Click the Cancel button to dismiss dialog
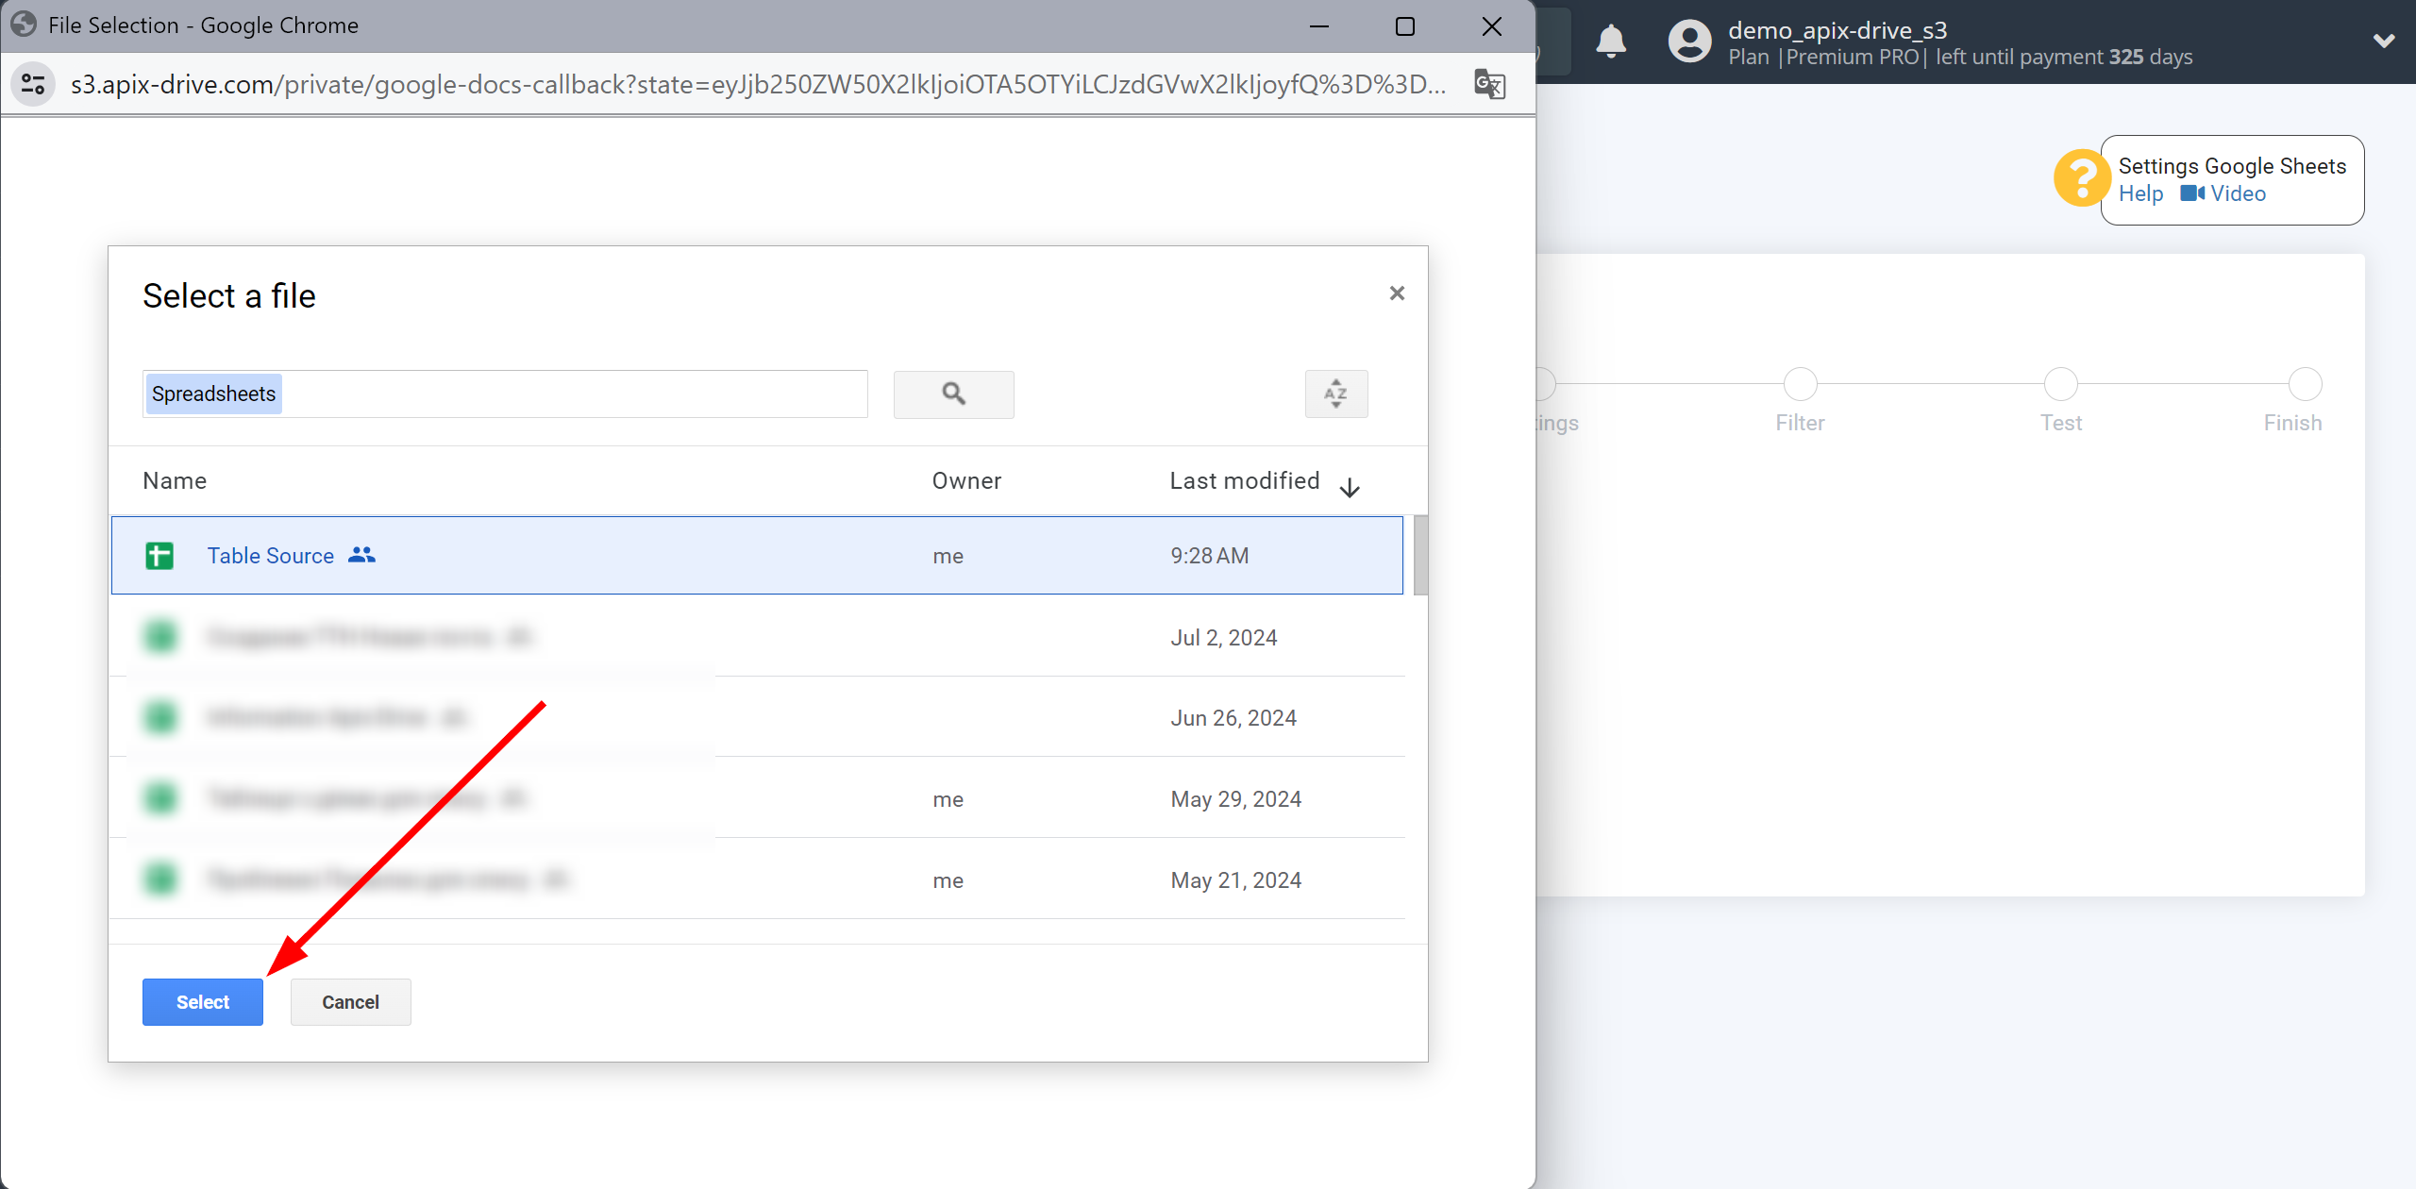Screen dimensions: 2416x1189 point(350,1001)
